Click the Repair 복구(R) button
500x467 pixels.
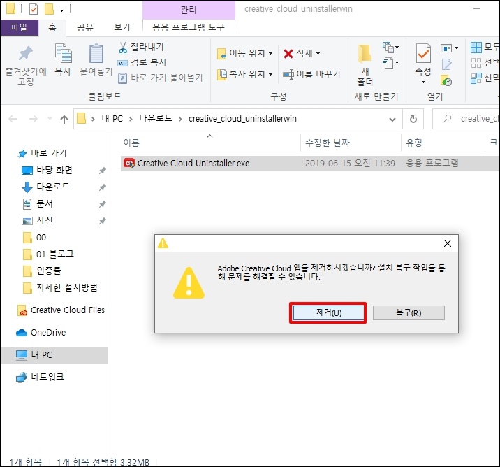click(x=409, y=312)
